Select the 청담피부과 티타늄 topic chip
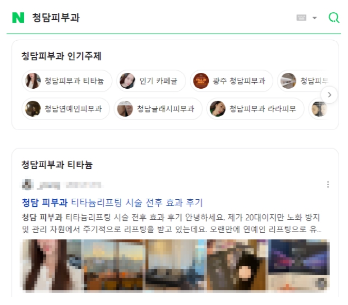Image resolution: width=348 pixels, height=305 pixels. pos(67,81)
